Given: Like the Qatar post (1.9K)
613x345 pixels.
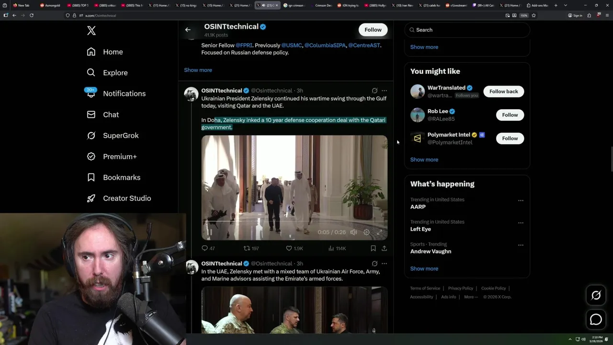Looking at the screenshot, I should click(x=295, y=248).
